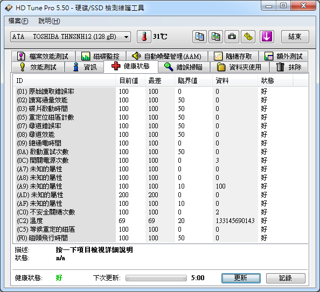
Task: Switch to the 效能測試 tab
Action: (38, 67)
